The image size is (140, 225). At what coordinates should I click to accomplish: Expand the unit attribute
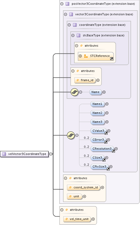point(85,197)
